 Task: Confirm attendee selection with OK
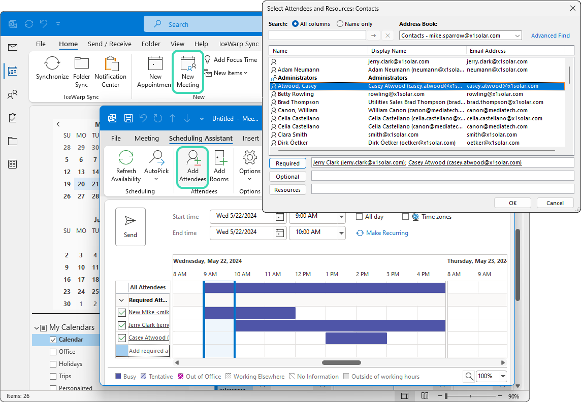coord(512,203)
